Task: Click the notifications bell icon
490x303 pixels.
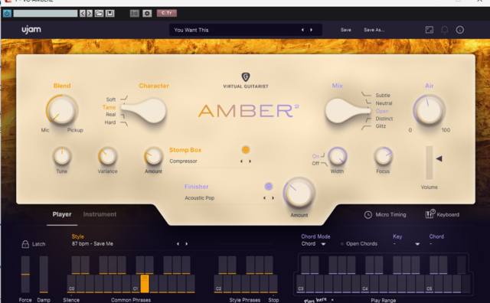Action: (x=444, y=30)
